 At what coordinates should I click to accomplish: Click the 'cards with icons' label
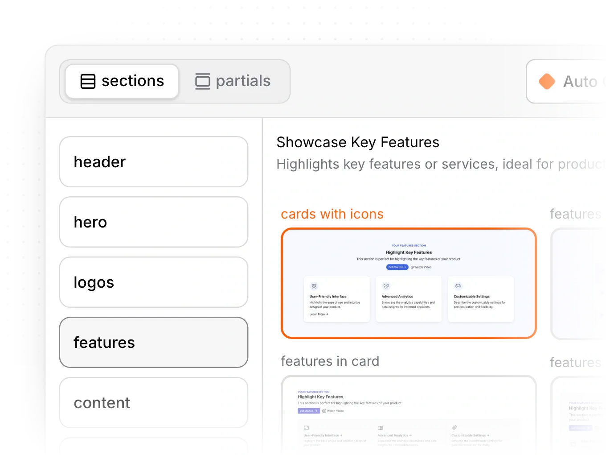(x=332, y=214)
